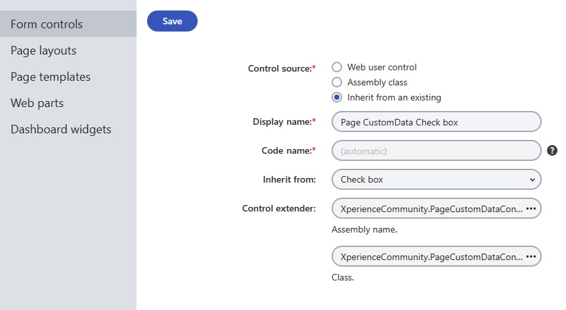The height and width of the screenshot is (310, 566).
Task: Select Web user control radio option
Action: [337, 67]
